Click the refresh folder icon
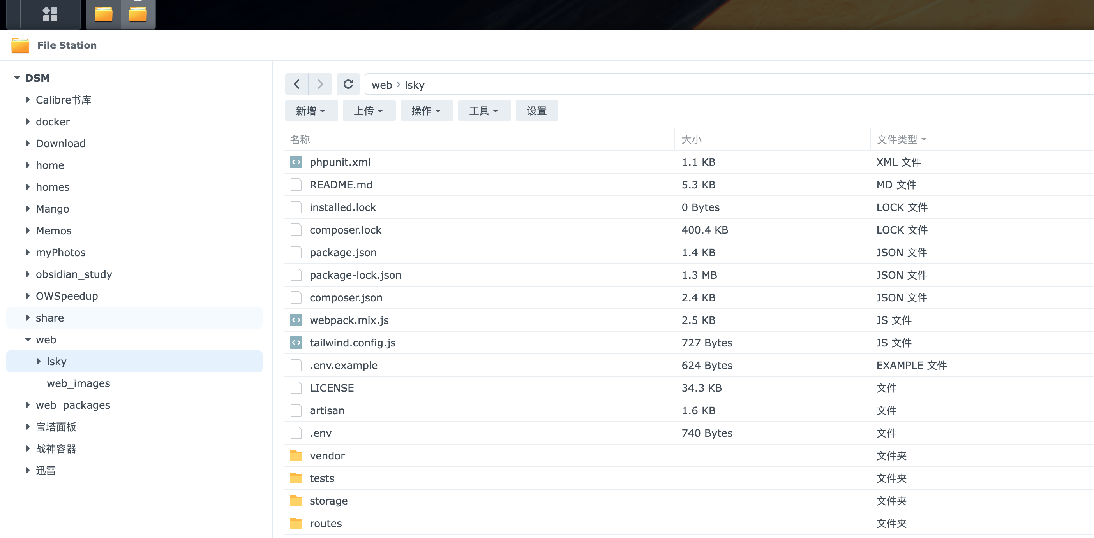The height and width of the screenshot is (538, 1094). pyautogui.click(x=348, y=84)
